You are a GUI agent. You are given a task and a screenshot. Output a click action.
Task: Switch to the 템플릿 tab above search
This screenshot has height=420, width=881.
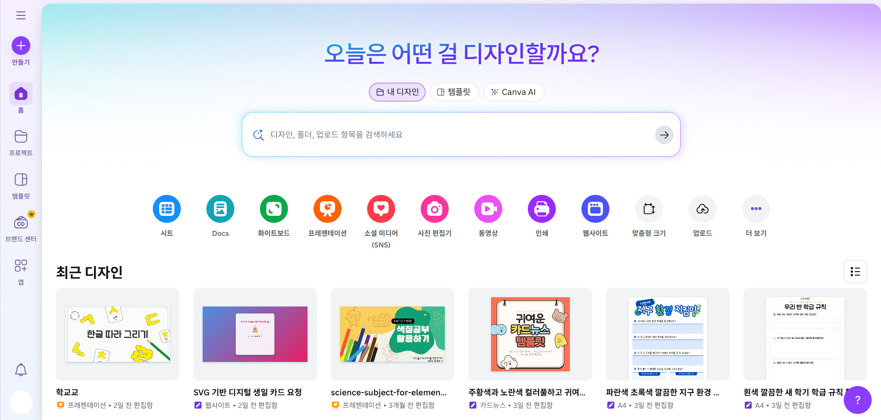click(454, 92)
